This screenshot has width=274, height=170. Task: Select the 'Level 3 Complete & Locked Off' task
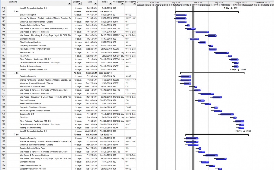(x=33, y=8)
